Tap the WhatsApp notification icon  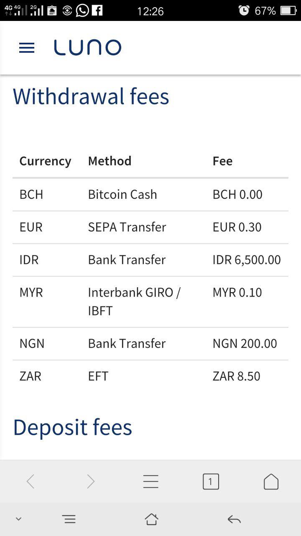[x=82, y=10]
